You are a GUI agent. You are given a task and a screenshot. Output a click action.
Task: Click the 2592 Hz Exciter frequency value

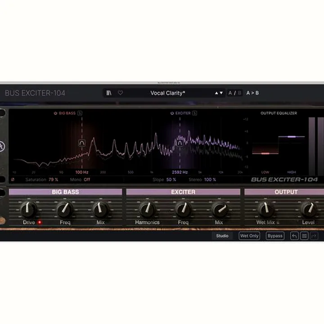coord(180,172)
